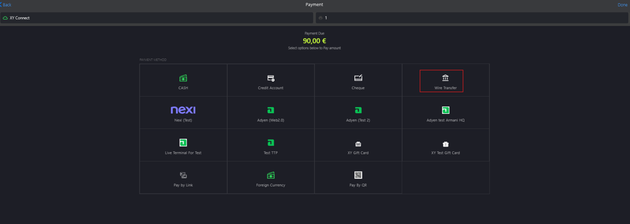This screenshot has height=224, width=630.
Task: Choose the Credit Account card icon
Action: click(271, 78)
